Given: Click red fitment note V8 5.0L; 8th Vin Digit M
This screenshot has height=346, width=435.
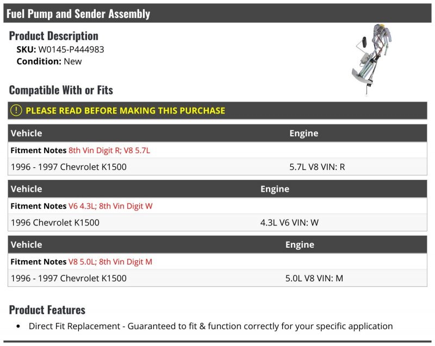Looking at the screenshot, I should pyautogui.click(x=110, y=261).
